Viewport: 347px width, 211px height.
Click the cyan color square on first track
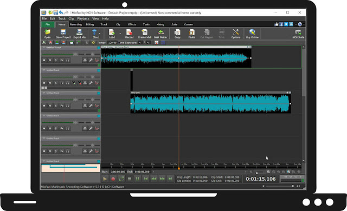99,48
